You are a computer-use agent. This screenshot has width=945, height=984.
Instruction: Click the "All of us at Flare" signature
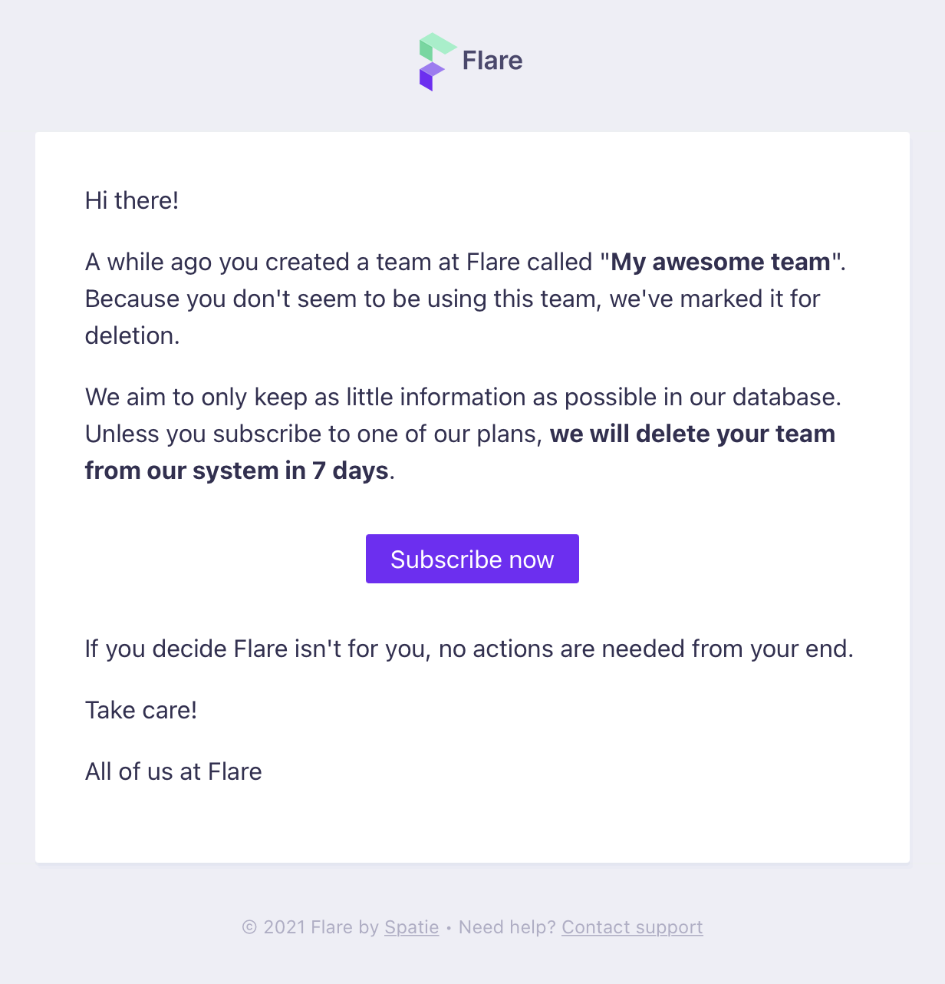pos(173,771)
